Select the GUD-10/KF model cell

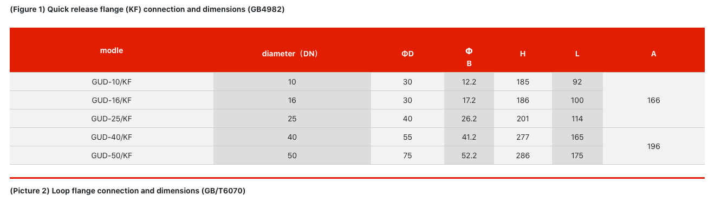pyautogui.click(x=112, y=82)
